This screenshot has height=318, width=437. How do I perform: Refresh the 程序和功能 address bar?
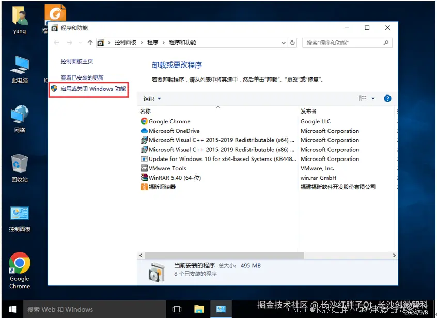[292, 43]
